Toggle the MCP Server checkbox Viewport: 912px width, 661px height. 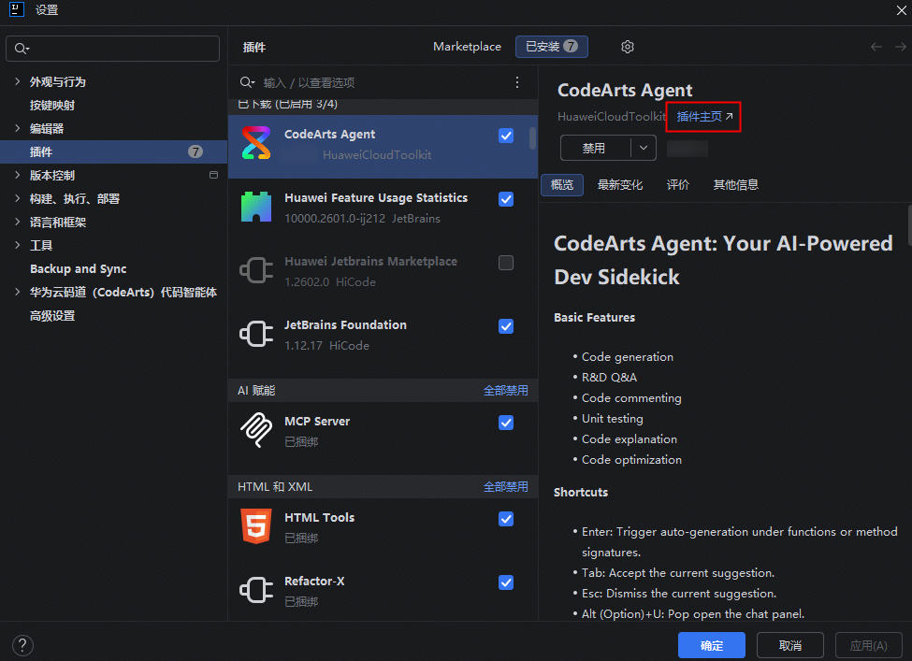pyautogui.click(x=506, y=423)
